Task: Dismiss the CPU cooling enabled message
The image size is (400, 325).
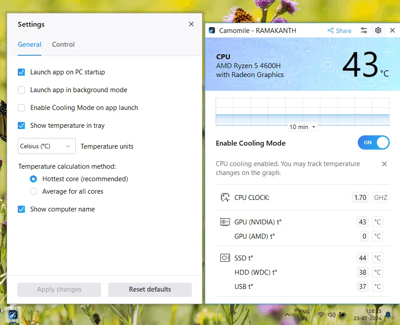Action: pyautogui.click(x=384, y=164)
